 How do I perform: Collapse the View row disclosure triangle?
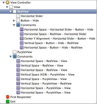pyautogui.click(x=7, y=7)
